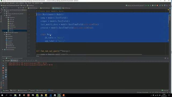Image resolution: width=172 pixels, height=97 pixels.
Task: Expand django_rest_framework_tutorial subfolder
Action: click(x=5, y=14)
